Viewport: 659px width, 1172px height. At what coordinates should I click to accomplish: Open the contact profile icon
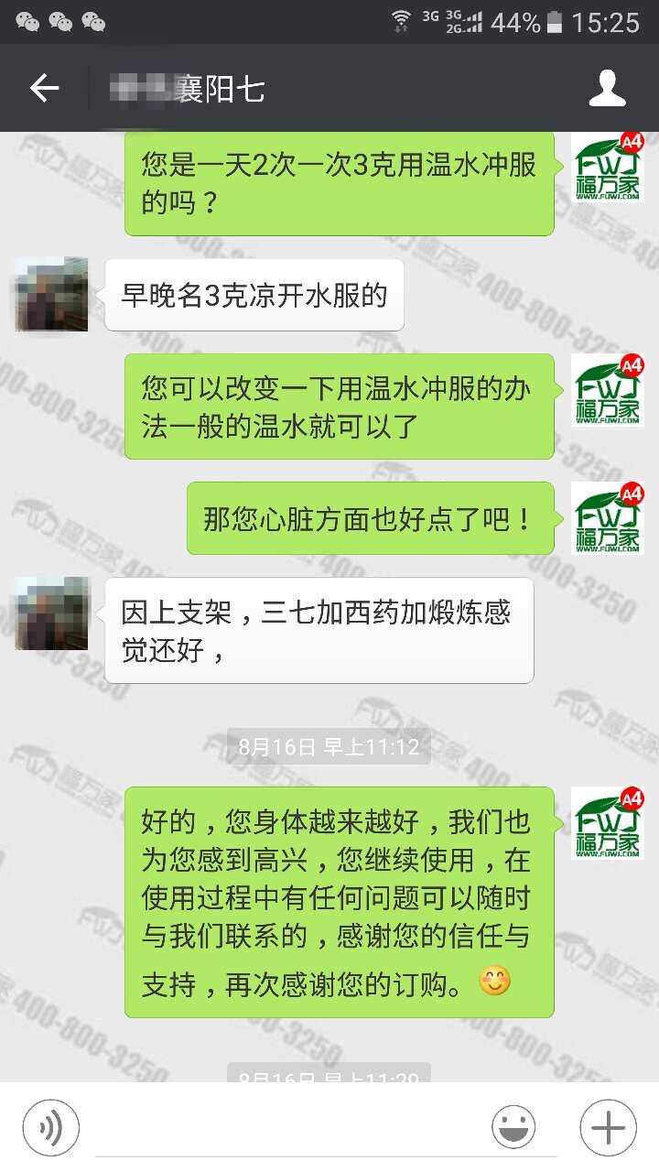click(607, 88)
